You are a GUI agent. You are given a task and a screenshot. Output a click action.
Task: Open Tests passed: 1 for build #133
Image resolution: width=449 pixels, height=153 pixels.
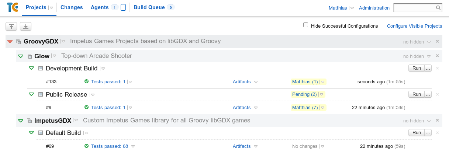(x=108, y=81)
